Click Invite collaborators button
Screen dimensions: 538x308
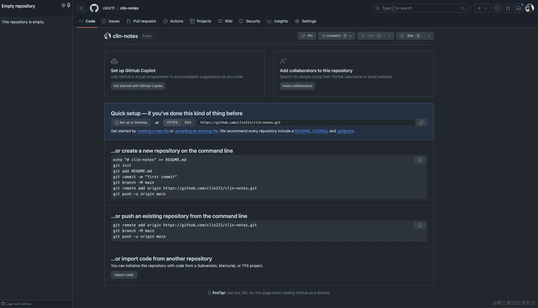(297, 86)
